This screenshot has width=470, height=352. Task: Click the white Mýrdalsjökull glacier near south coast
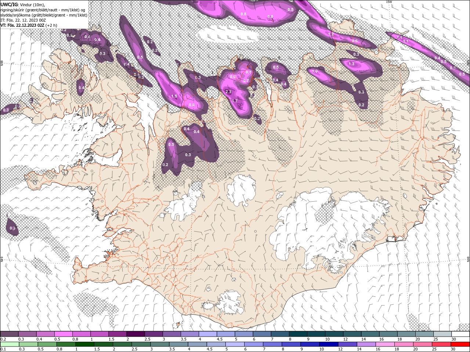point(229,303)
